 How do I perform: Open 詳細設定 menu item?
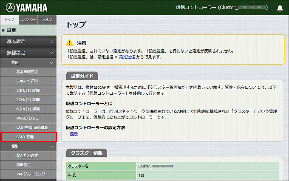click(x=28, y=165)
